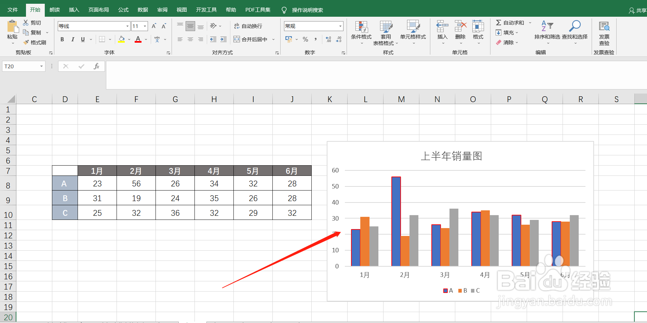Viewport: 647px width, 323px height.
Task: Increase decimal places
Action: pos(328,40)
